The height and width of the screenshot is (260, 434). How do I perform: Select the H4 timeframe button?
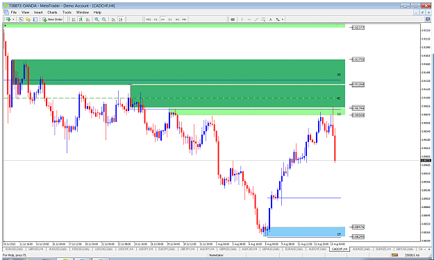[x=162, y=19]
